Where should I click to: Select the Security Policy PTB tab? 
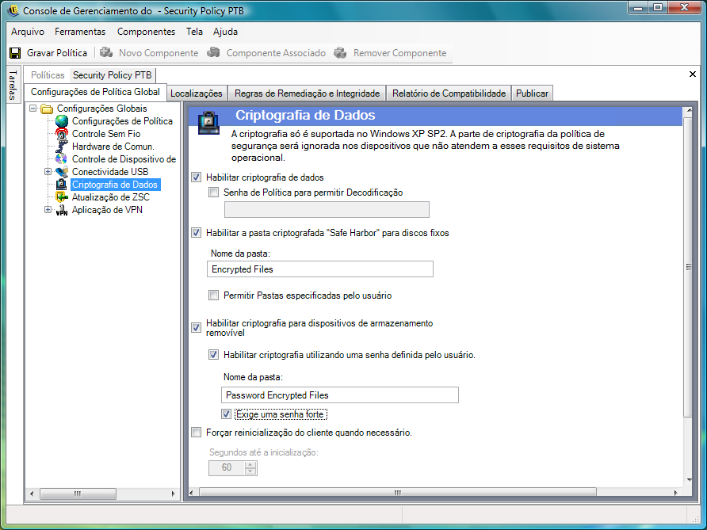(113, 74)
